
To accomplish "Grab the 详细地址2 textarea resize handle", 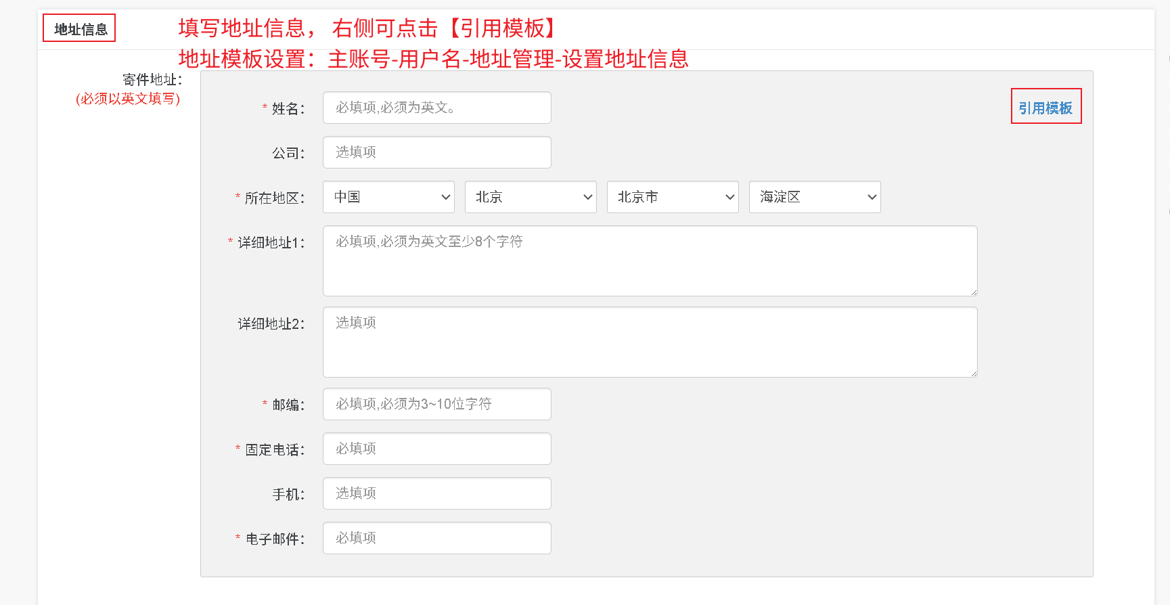I will pyautogui.click(x=974, y=374).
